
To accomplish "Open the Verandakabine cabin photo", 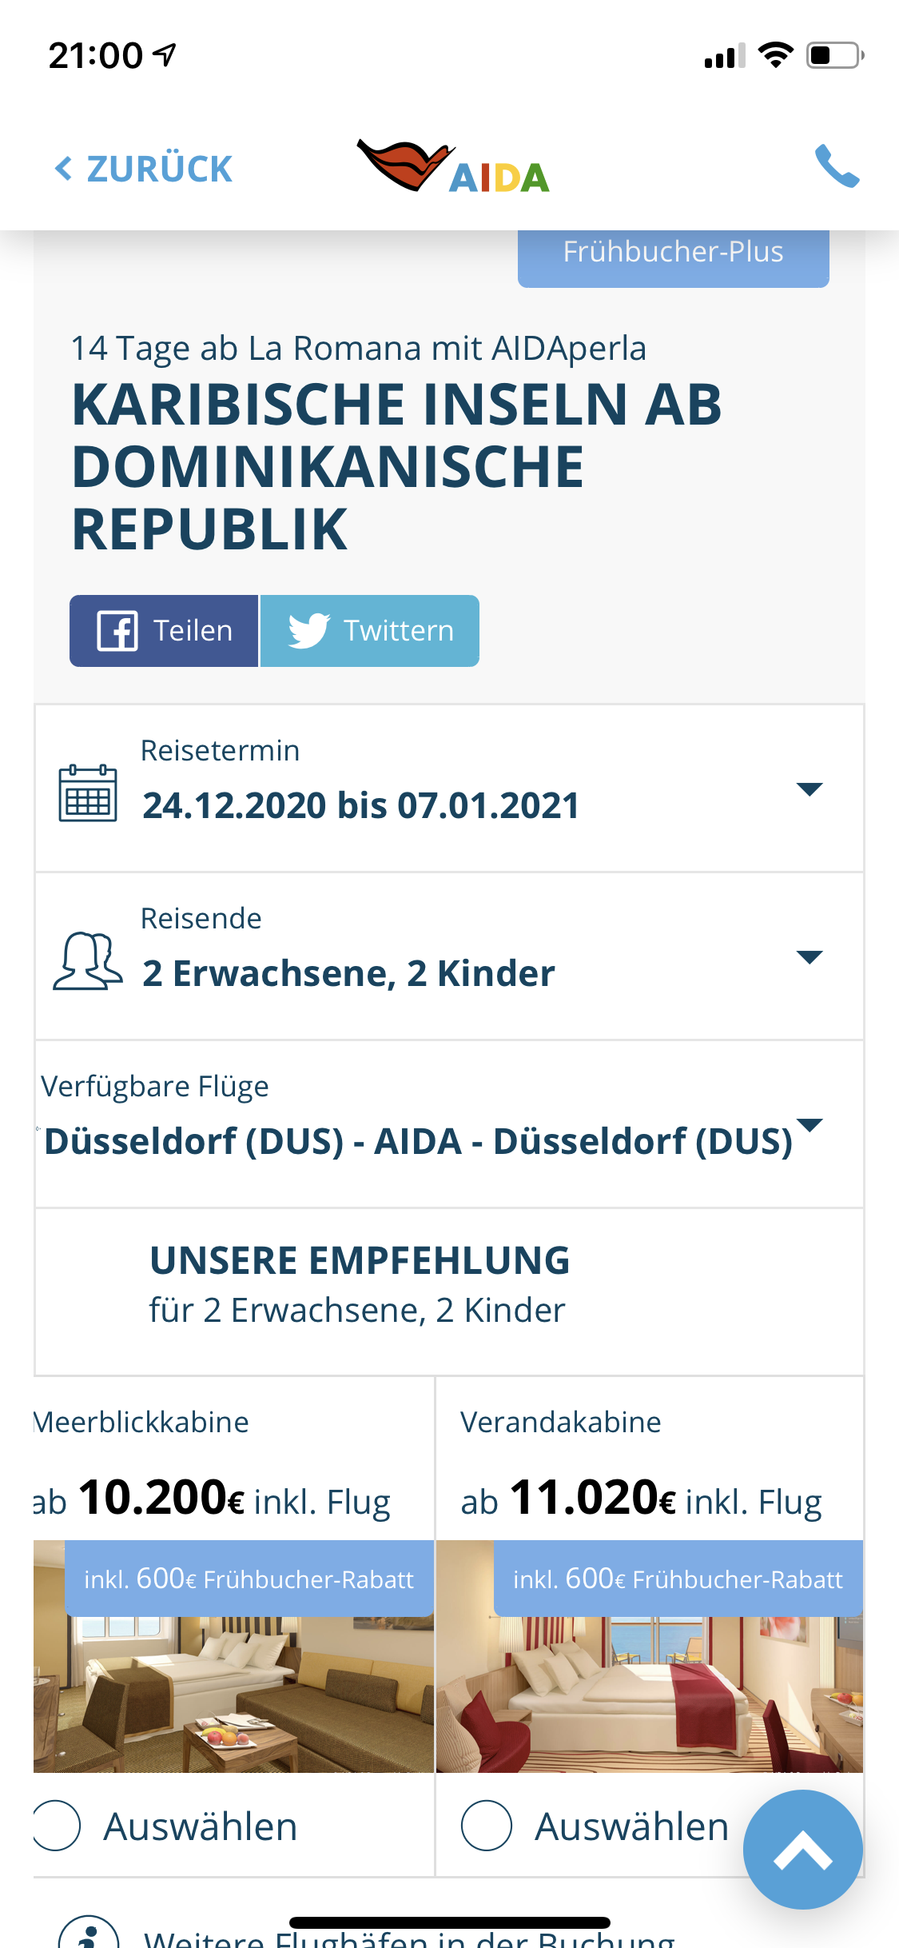I will click(x=649, y=1695).
